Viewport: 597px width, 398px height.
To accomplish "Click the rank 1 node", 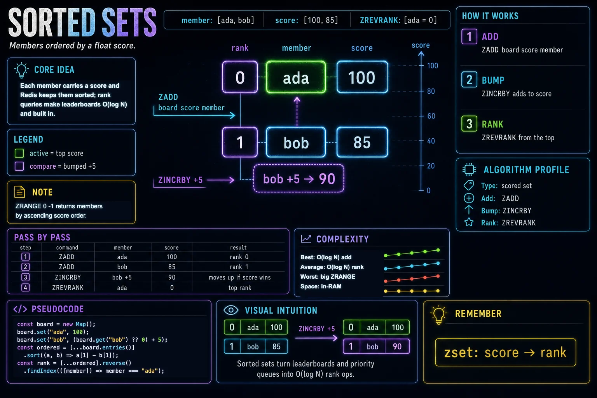I will (240, 143).
